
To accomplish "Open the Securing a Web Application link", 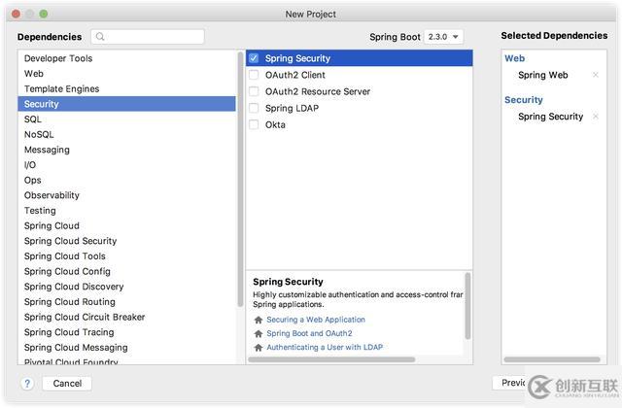I will [316, 320].
